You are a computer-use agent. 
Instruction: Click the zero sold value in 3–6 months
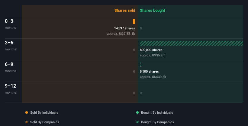pyautogui.click(x=134, y=50)
